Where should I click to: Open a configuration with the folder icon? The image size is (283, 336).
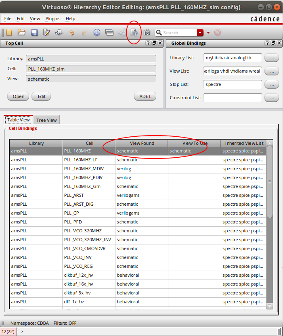click(21, 33)
